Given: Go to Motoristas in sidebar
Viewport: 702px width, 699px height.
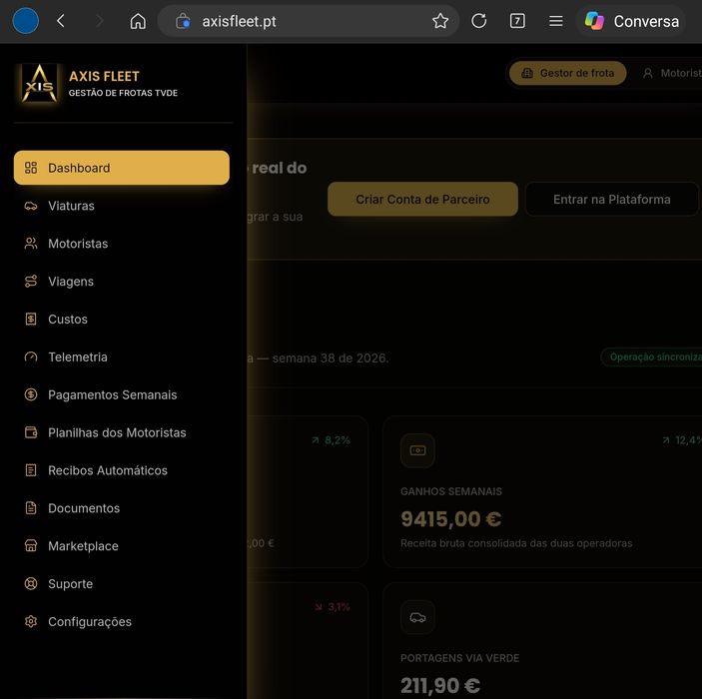Looking at the screenshot, I should click(x=122, y=244).
